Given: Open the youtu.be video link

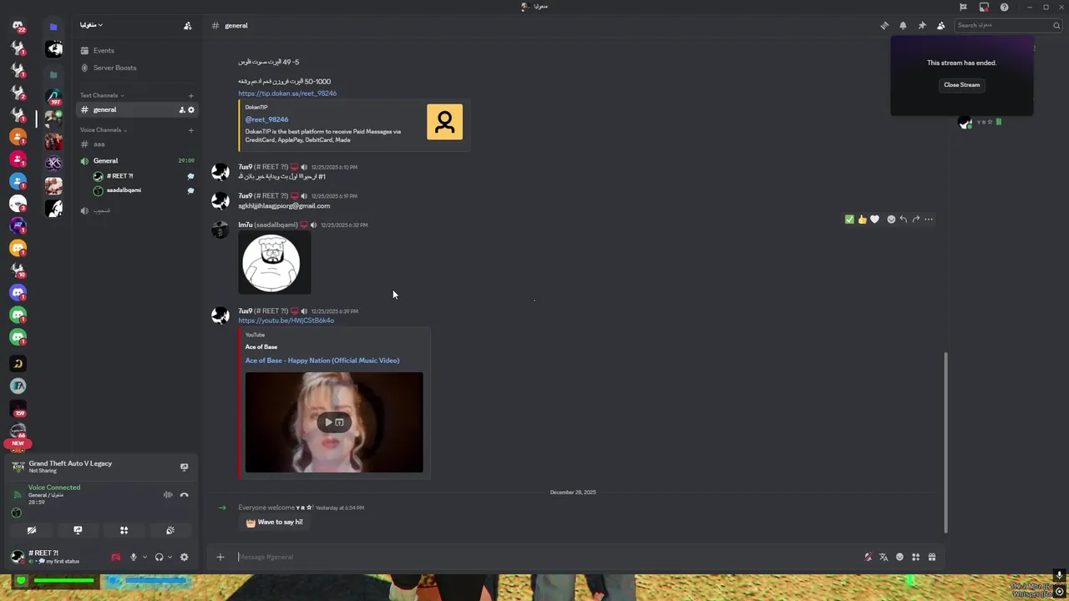Looking at the screenshot, I should (x=286, y=321).
